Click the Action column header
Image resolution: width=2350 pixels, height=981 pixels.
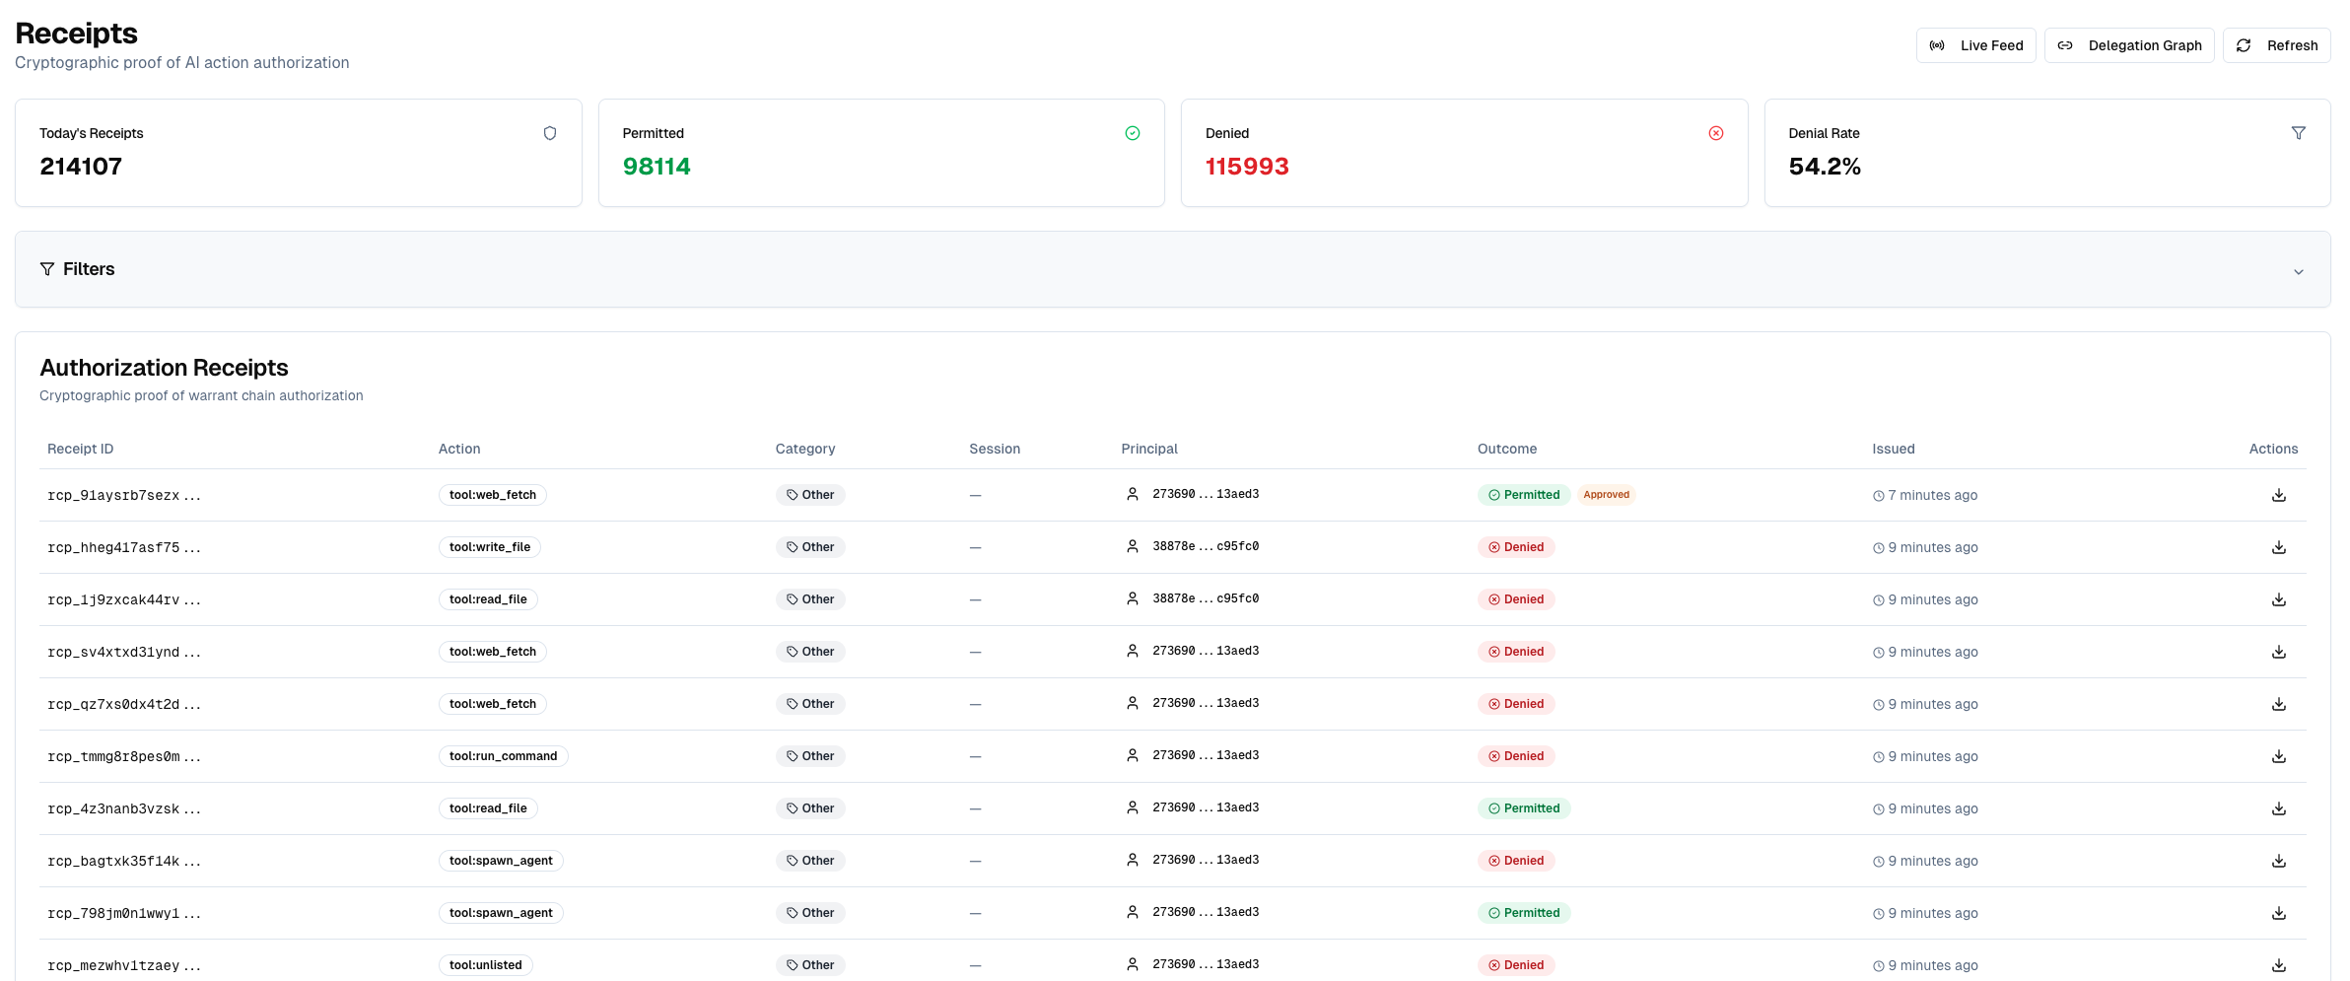point(459,449)
